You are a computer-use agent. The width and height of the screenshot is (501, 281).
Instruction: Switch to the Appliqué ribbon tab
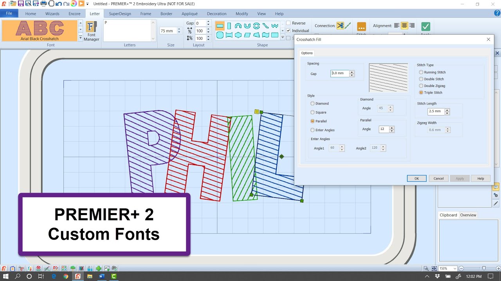[x=190, y=14]
